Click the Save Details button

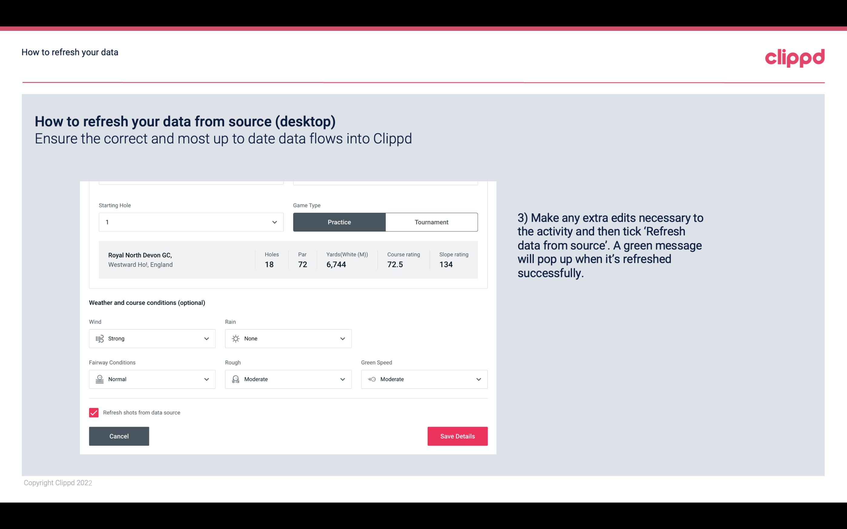[457, 436]
